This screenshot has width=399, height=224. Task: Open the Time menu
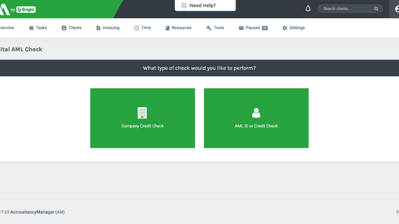click(x=142, y=28)
